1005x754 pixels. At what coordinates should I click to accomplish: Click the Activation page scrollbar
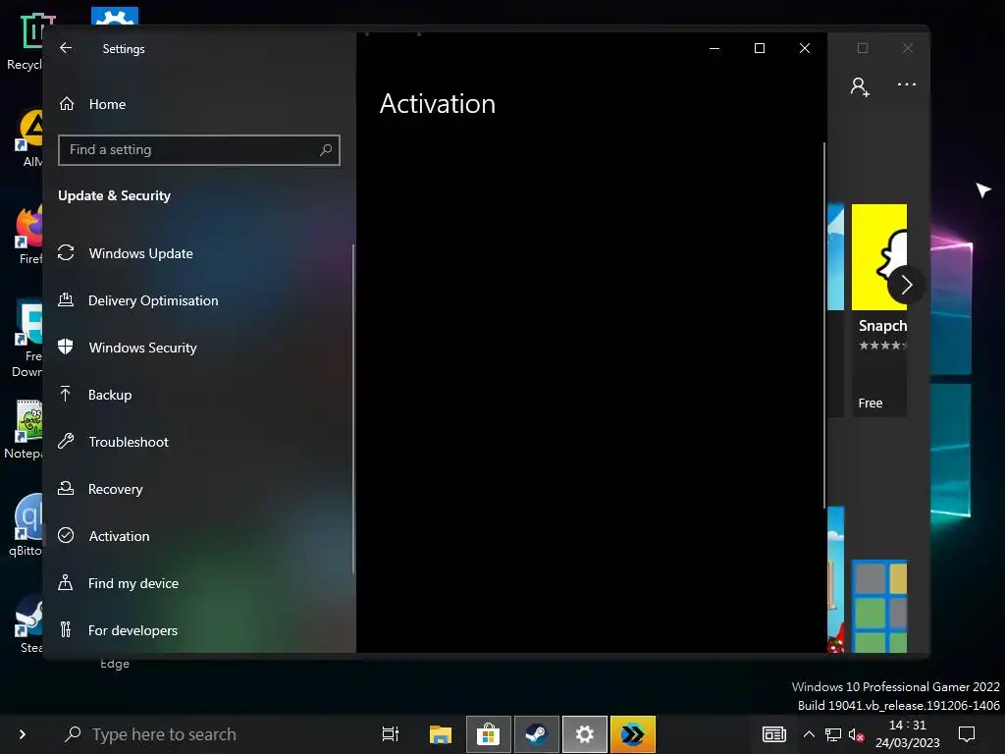click(x=823, y=325)
